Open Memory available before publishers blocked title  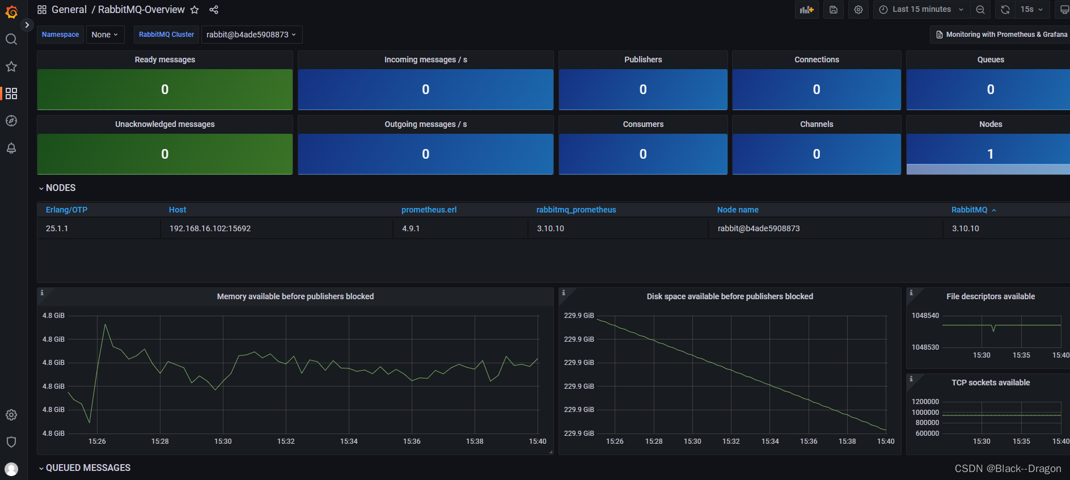pos(295,296)
